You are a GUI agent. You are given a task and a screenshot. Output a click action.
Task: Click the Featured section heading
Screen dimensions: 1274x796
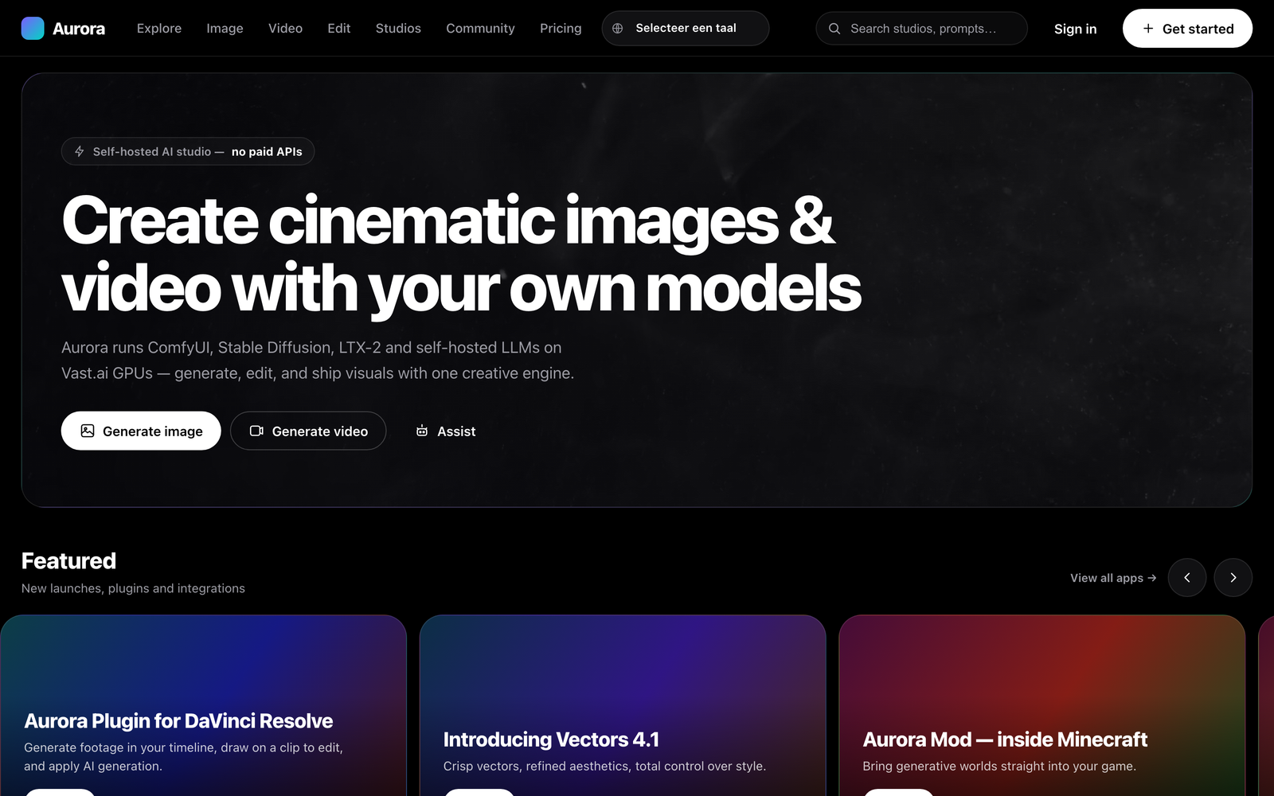pos(68,561)
